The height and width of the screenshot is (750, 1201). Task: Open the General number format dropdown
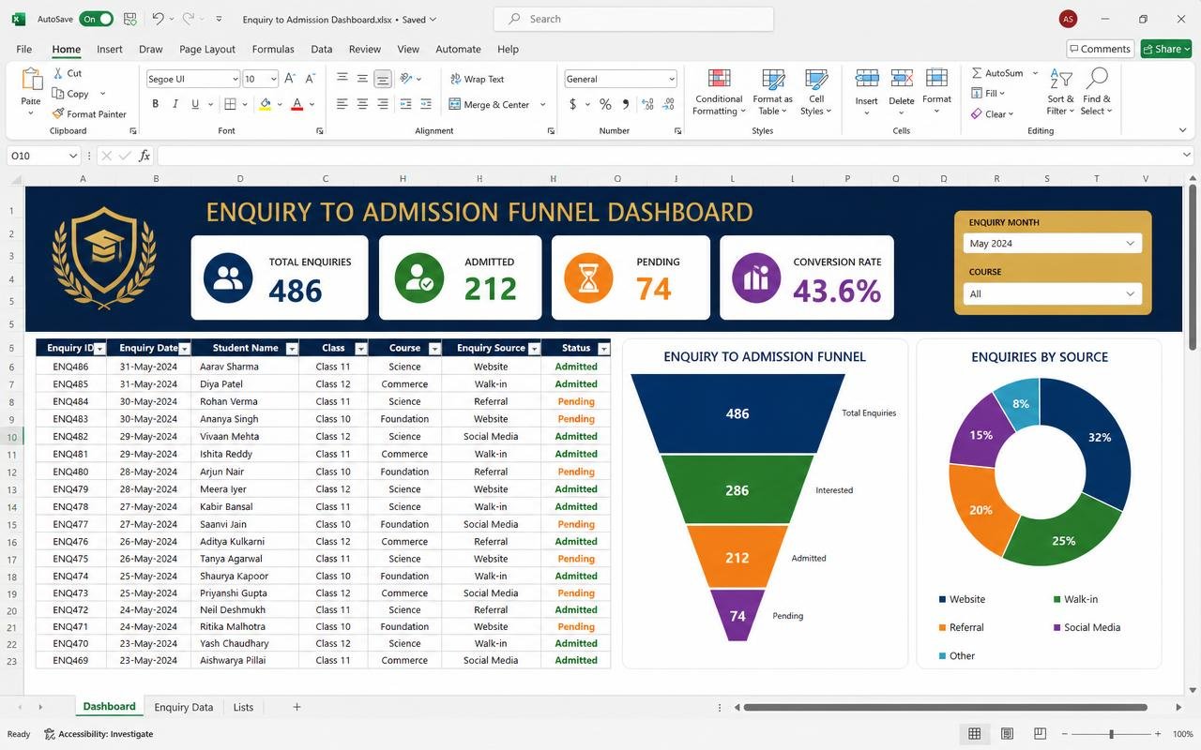(x=671, y=79)
